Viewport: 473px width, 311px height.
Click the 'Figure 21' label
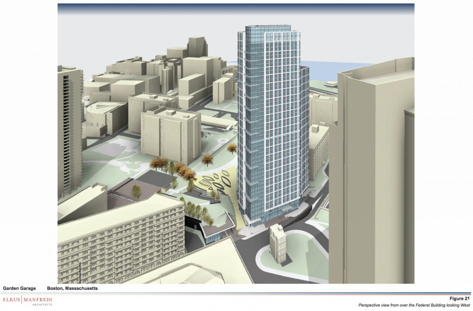460,298
